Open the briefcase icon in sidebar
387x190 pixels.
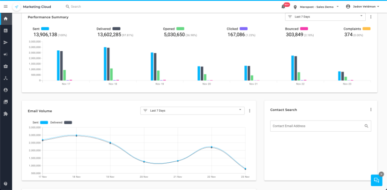click(x=6, y=66)
